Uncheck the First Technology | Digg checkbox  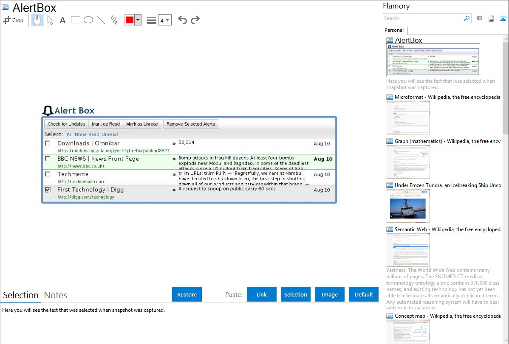point(48,190)
